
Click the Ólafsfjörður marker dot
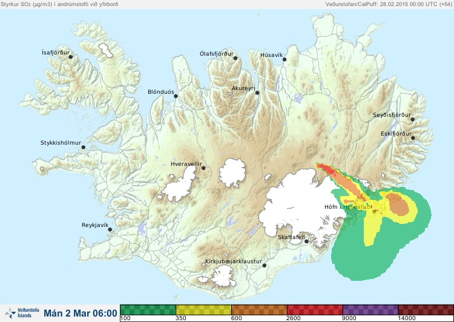[x=235, y=58]
